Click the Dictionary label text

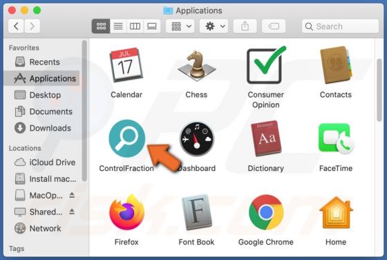click(266, 169)
